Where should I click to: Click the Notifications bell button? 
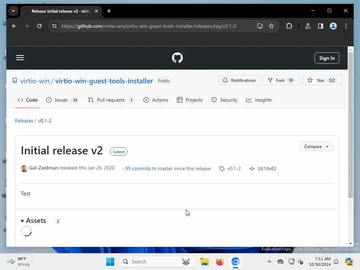point(239,81)
